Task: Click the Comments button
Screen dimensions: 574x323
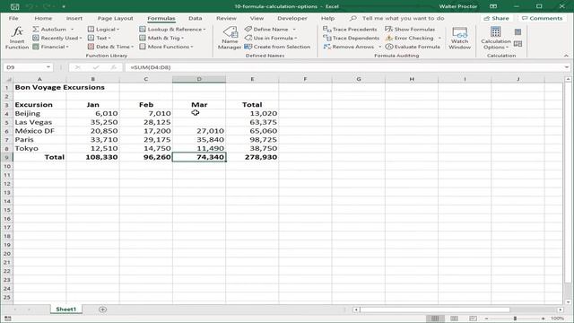Action: [x=542, y=18]
